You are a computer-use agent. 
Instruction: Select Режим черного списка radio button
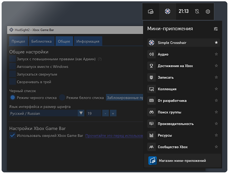tap(13, 97)
